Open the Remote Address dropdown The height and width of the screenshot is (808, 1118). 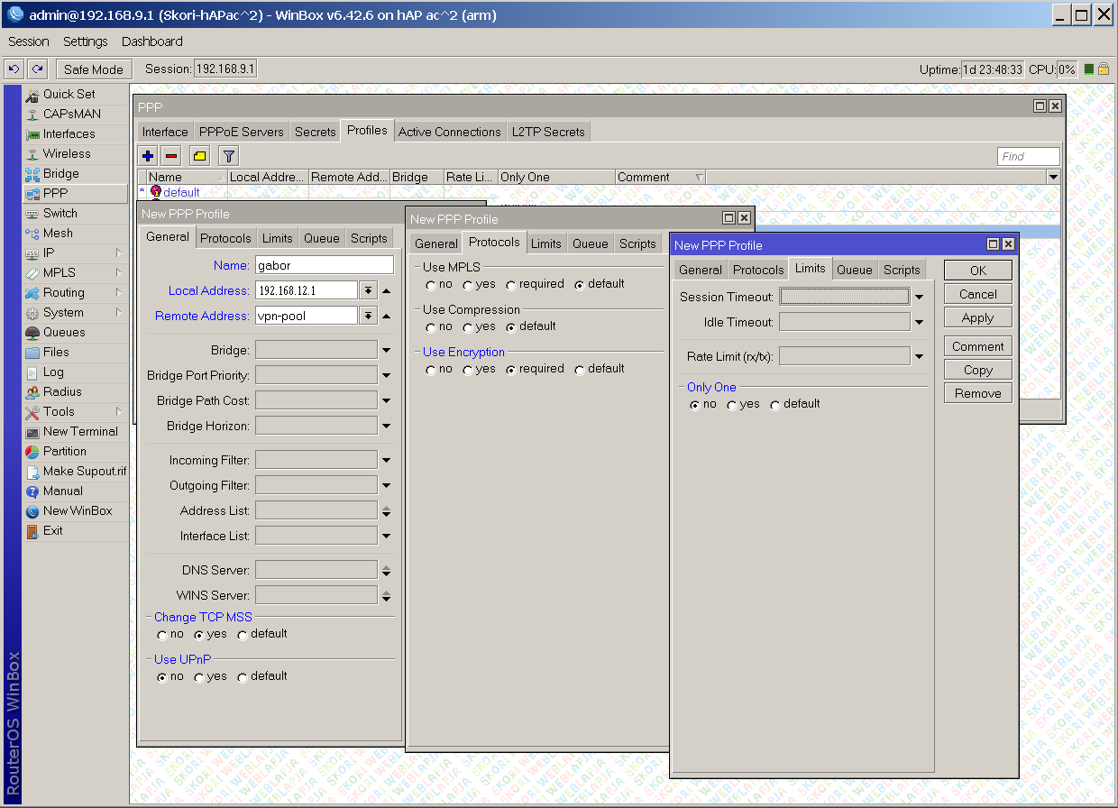pos(368,316)
